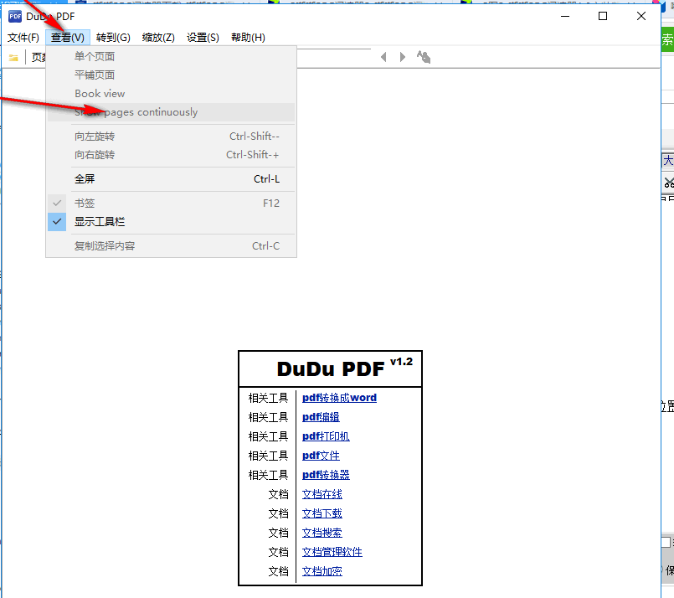Open pdf文件 link
Viewport: 674px width, 598px height.
[321, 456]
